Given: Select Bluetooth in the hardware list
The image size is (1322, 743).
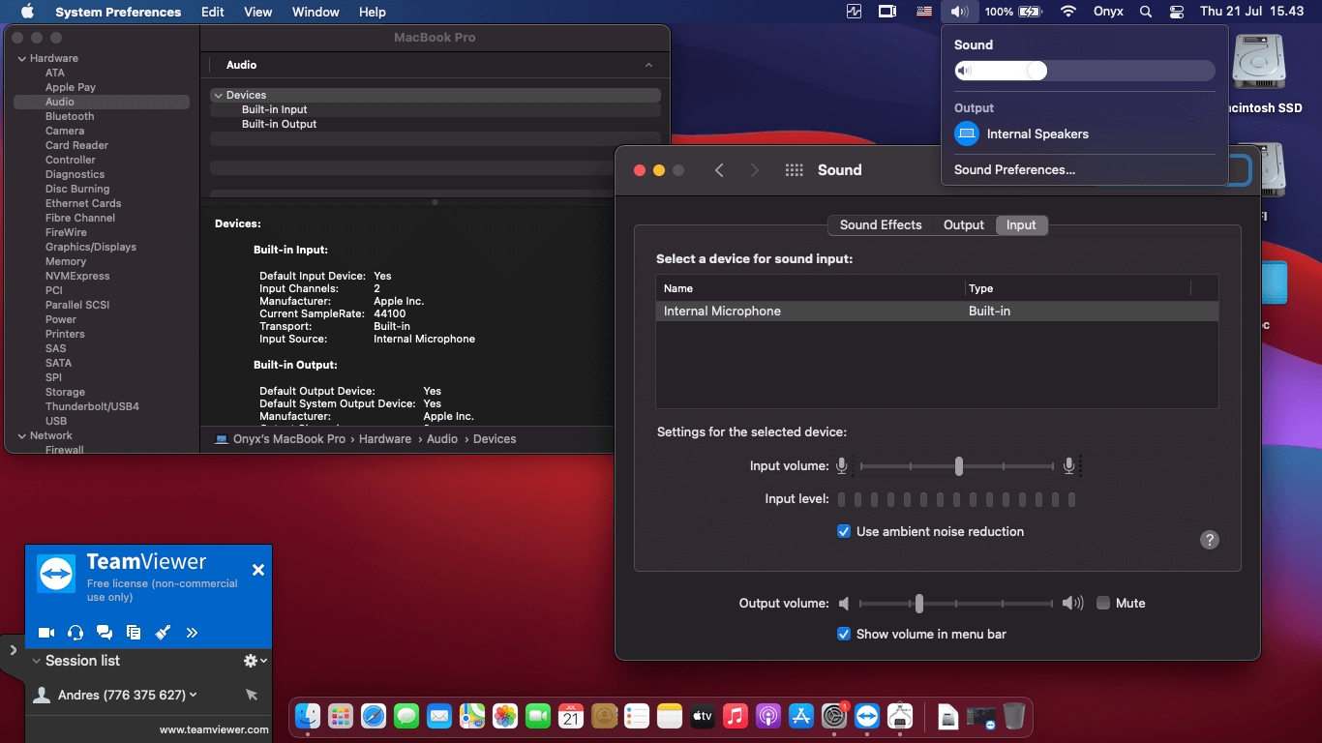Looking at the screenshot, I should [x=70, y=116].
